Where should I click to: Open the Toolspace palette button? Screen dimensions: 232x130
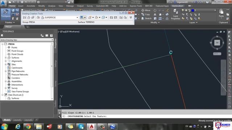6,14
